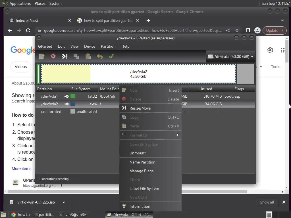Click the /dev/vda2 block in the disk map
The width and height of the screenshot is (291, 218).
[x=138, y=74]
